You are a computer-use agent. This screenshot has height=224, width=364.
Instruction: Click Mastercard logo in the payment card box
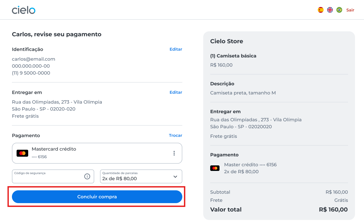click(22, 153)
